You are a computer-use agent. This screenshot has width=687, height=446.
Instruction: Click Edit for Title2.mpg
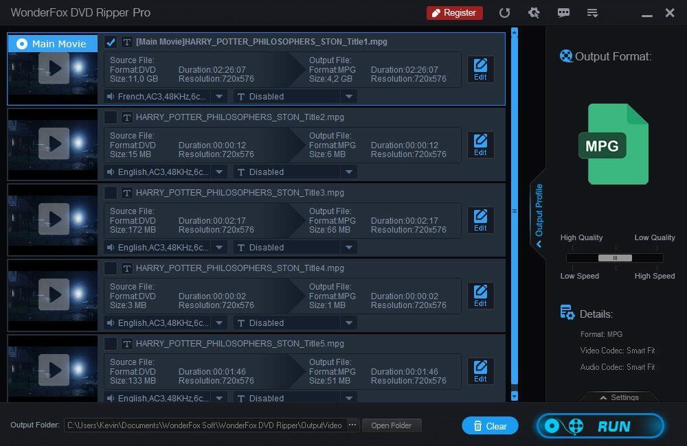click(x=480, y=145)
